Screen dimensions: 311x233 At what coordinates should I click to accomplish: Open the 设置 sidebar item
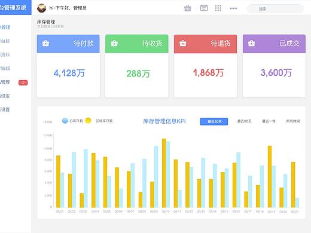pyautogui.click(x=5, y=109)
